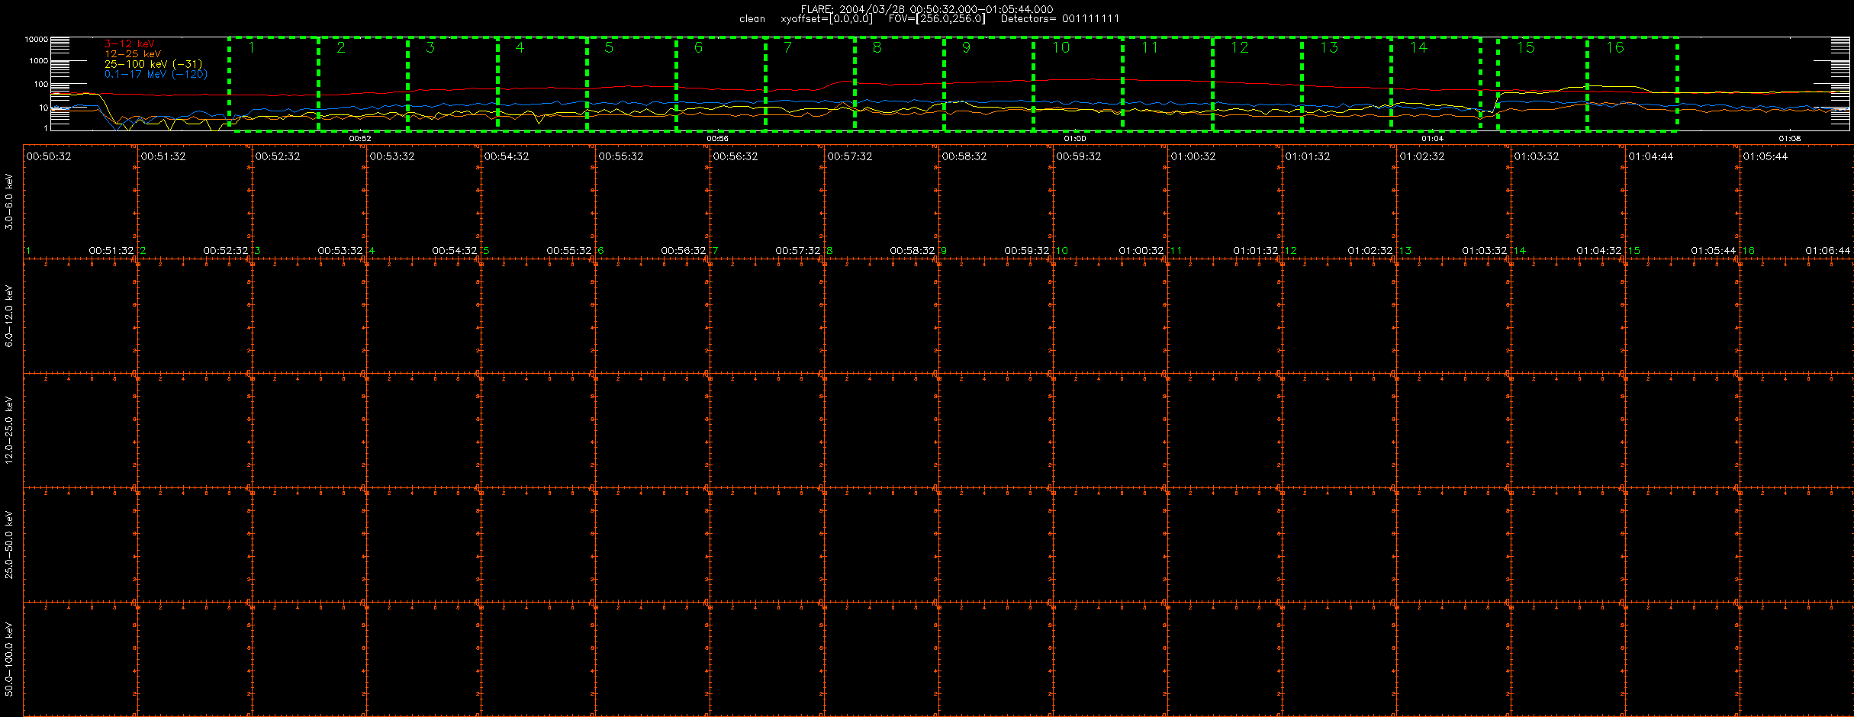The image size is (1854, 717).
Task: Click the '00:50:32' first column start time
Action: pos(49,156)
